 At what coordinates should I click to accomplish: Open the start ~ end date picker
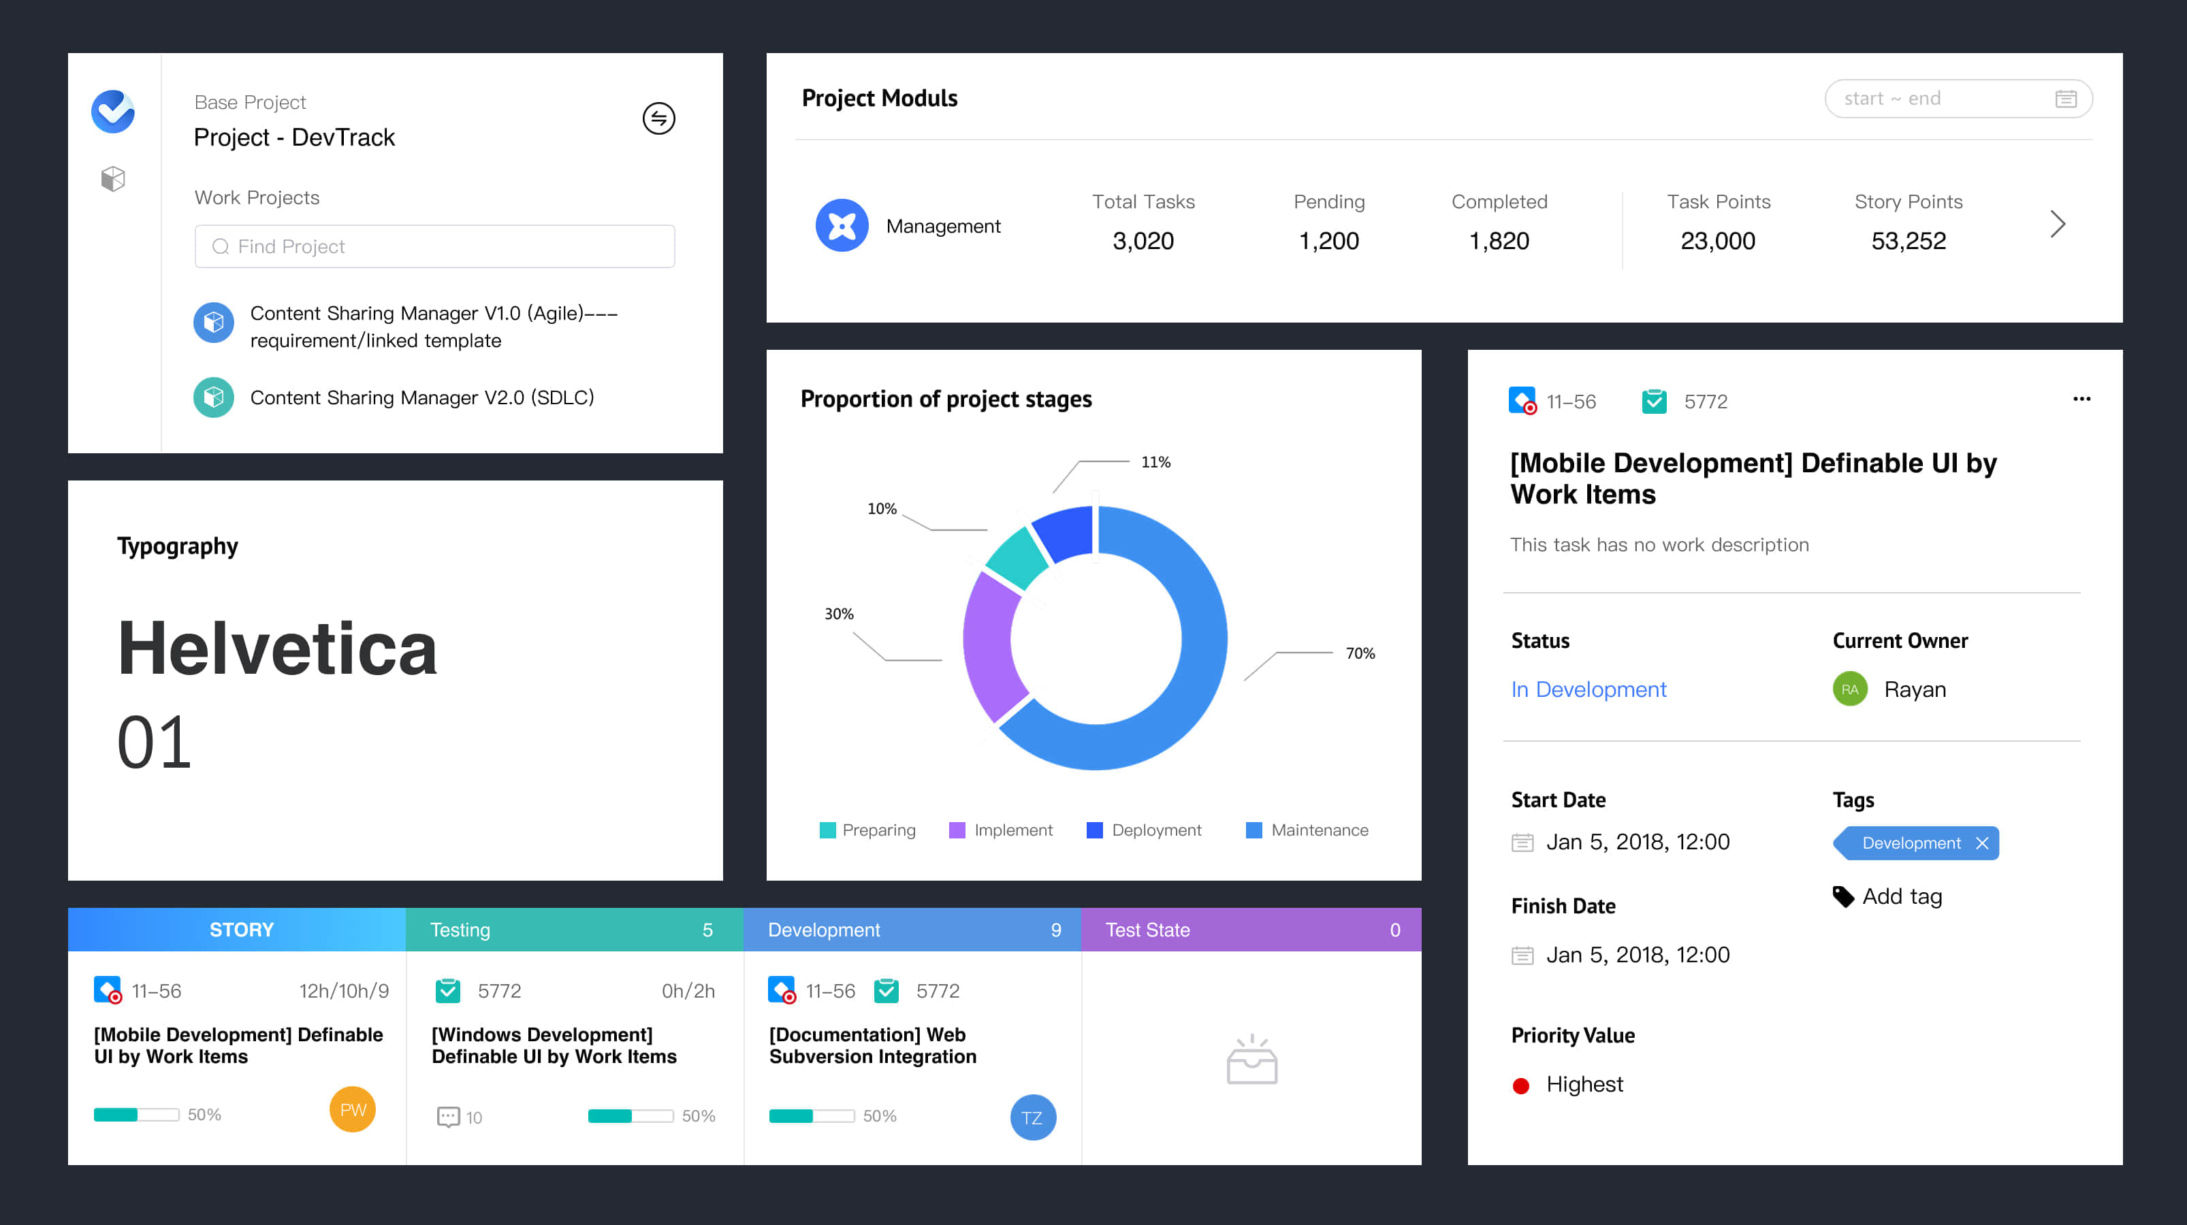point(1957,99)
